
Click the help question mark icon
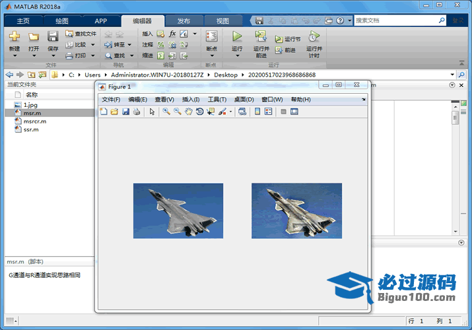[340, 20]
